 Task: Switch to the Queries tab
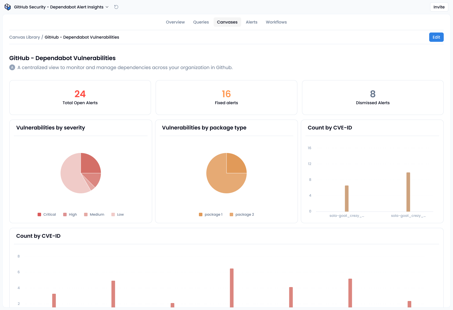click(x=201, y=22)
